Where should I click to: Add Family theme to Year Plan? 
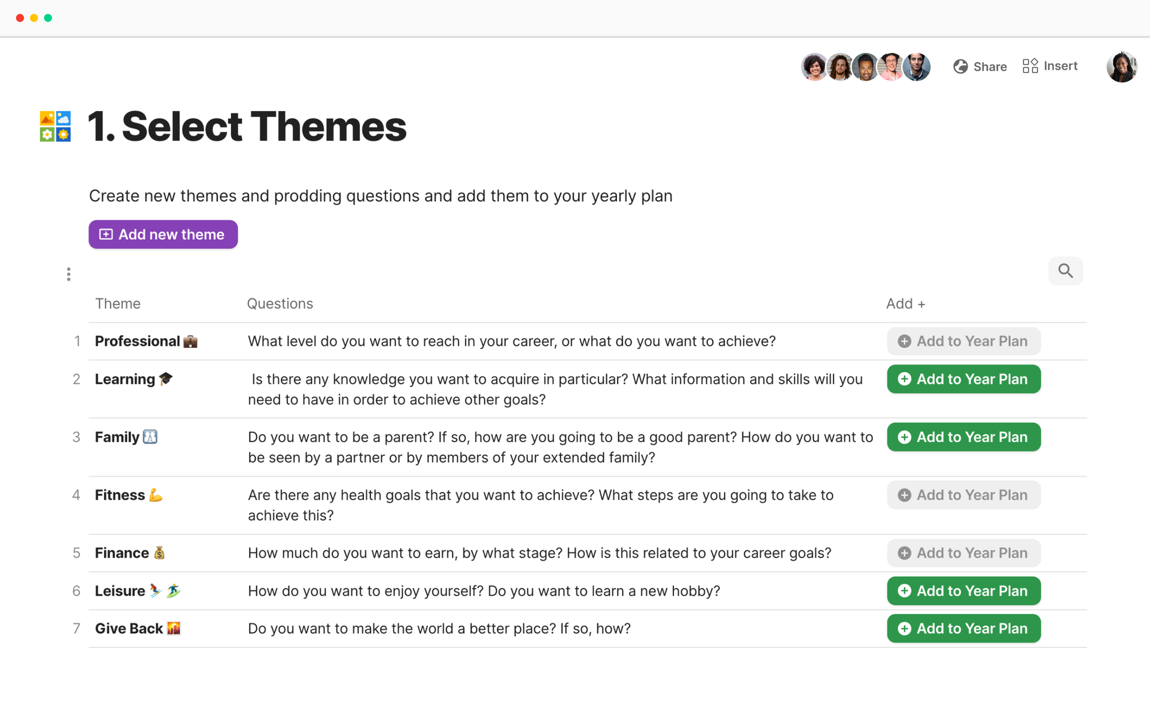[x=963, y=437]
